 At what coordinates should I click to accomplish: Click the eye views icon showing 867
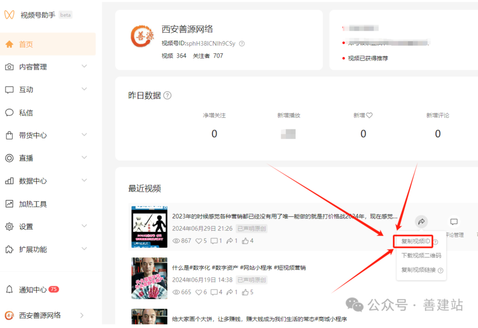[176, 241]
